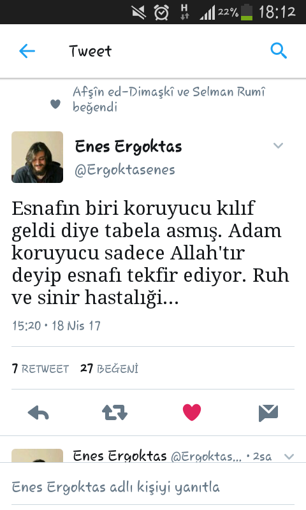The image size is (306, 510).
Task: Open search with magnifier icon
Action: 279,51
